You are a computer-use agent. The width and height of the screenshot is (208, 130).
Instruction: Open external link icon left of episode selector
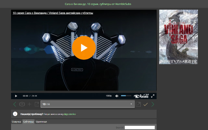(x=37, y=104)
